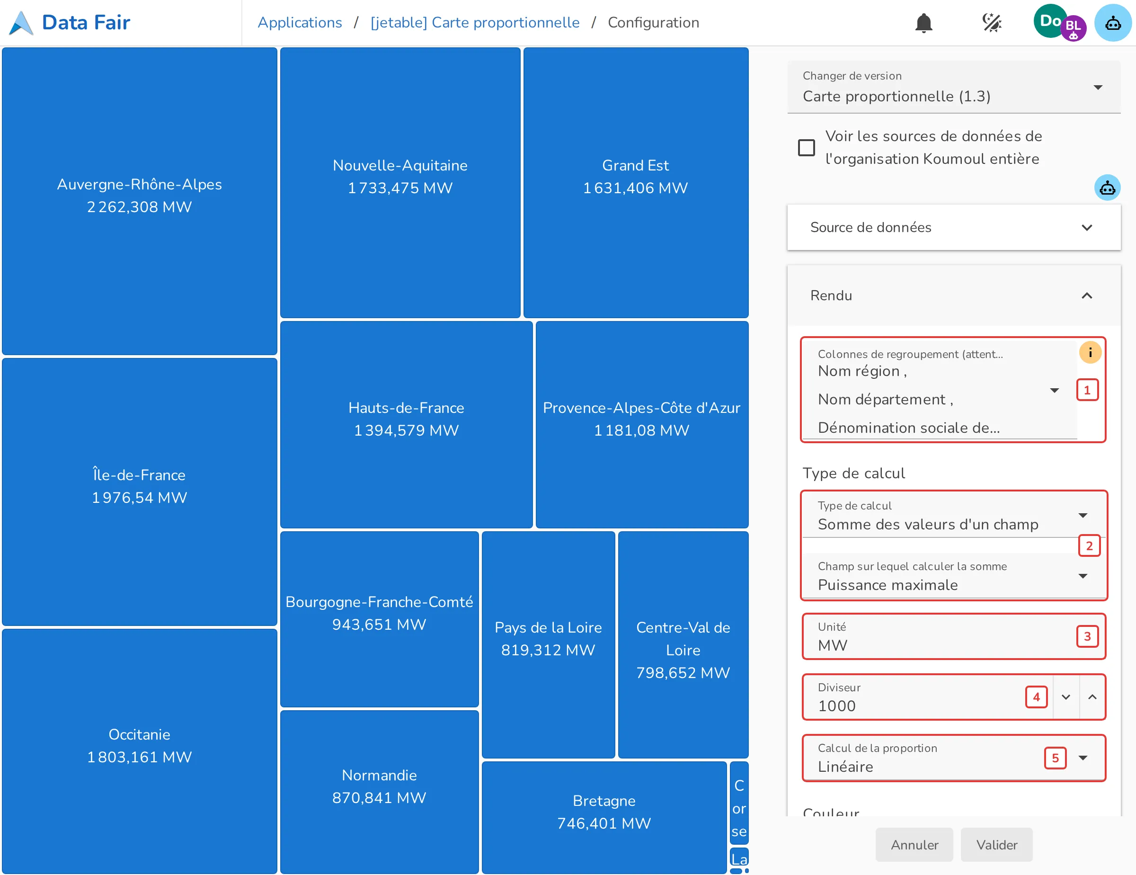Viewport: 1136px width, 875px height.
Task: Select the Occitanie tile
Action: [x=140, y=751]
